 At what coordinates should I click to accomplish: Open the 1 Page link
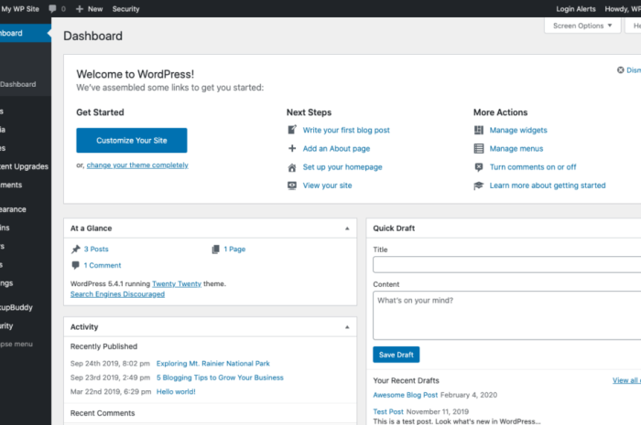click(234, 250)
